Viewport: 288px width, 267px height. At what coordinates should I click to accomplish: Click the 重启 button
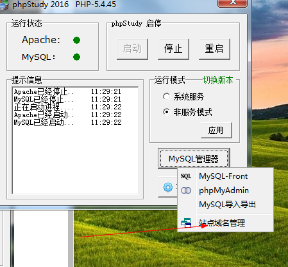214,49
